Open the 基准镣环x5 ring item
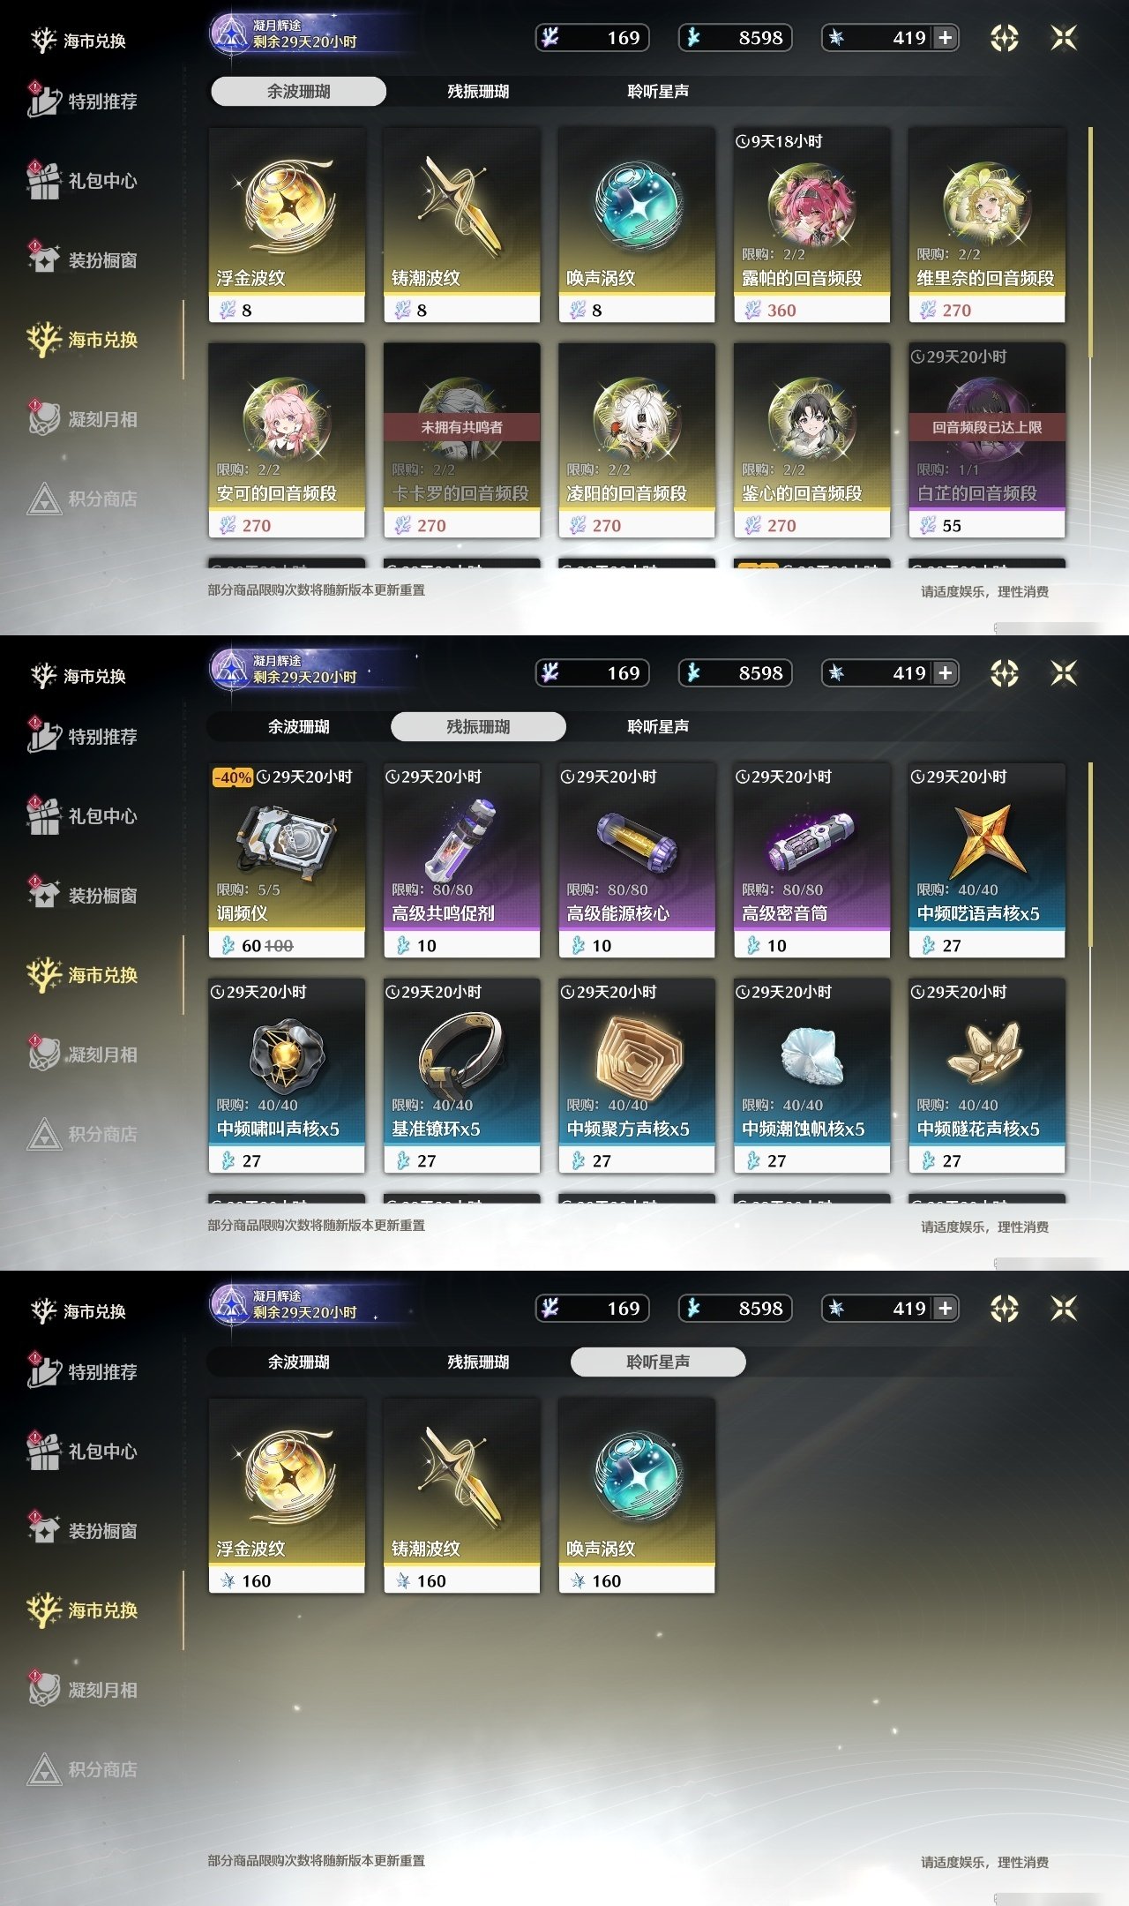Screen dimensions: 1129x1906 pyautogui.click(x=461, y=1076)
